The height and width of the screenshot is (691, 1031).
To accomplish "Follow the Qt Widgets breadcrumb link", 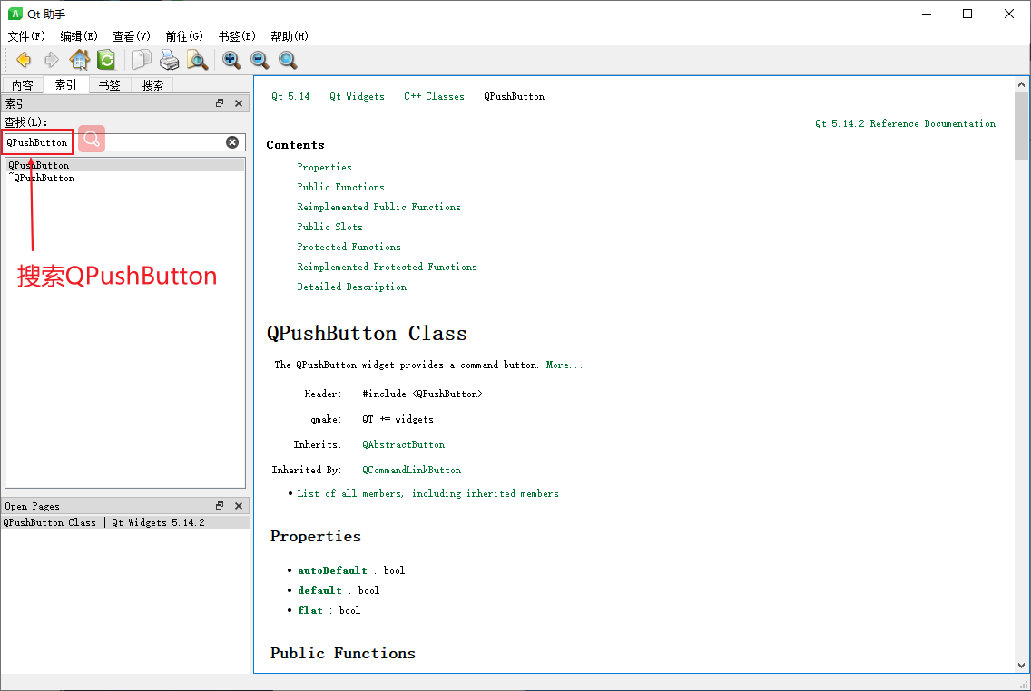I will (357, 96).
